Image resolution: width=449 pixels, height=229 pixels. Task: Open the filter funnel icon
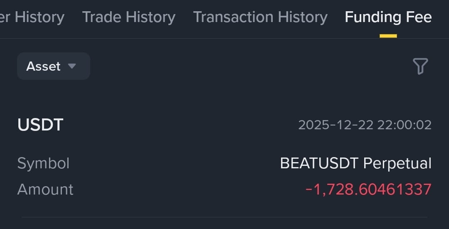(x=420, y=66)
